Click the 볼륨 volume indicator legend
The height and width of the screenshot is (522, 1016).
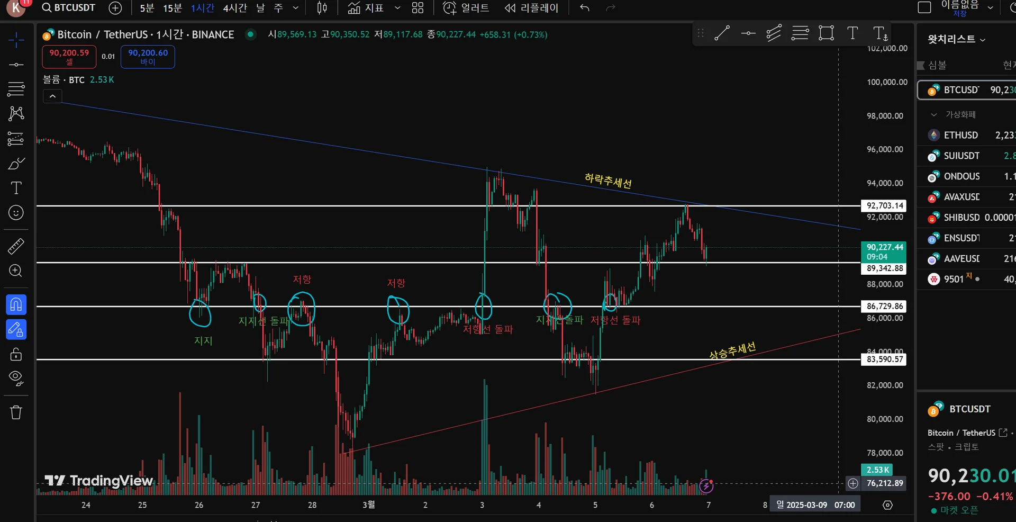(x=78, y=79)
